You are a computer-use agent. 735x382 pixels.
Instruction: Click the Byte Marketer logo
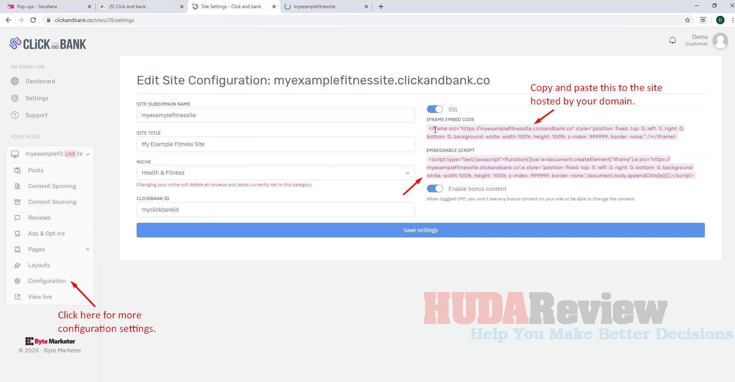click(x=50, y=341)
